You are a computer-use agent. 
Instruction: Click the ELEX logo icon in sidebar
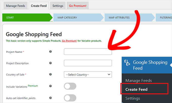128,63
